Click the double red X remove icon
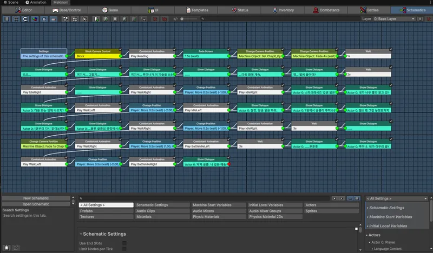This screenshot has width=433, height=253. [165, 19]
